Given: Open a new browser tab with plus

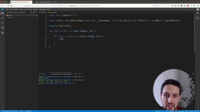Looking at the screenshot, I should [56, 2].
